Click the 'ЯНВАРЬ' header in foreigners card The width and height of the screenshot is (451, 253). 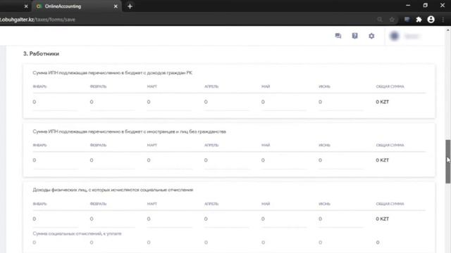coord(39,145)
